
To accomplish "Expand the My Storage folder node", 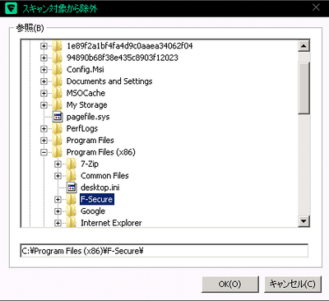I will click(x=44, y=105).
